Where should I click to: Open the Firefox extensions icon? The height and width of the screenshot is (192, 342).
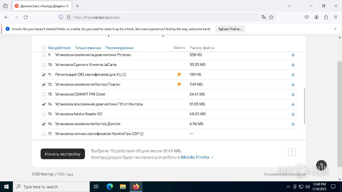click(326, 17)
